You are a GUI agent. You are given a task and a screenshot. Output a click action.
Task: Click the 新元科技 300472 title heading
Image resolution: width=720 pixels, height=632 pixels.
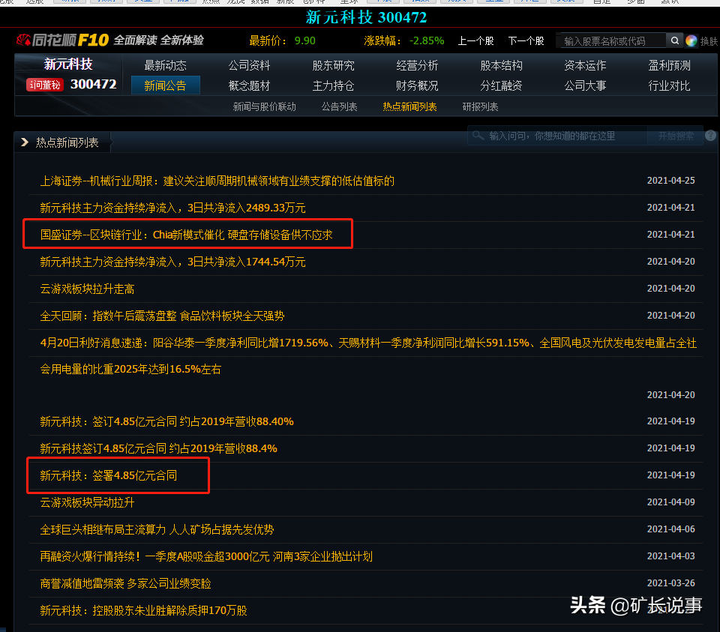(366, 17)
